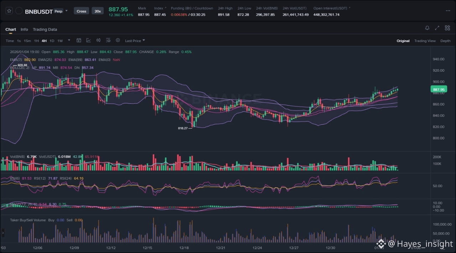456x253 pixels.
Task: Open the three-dot more options menu
Action: pos(448,11)
